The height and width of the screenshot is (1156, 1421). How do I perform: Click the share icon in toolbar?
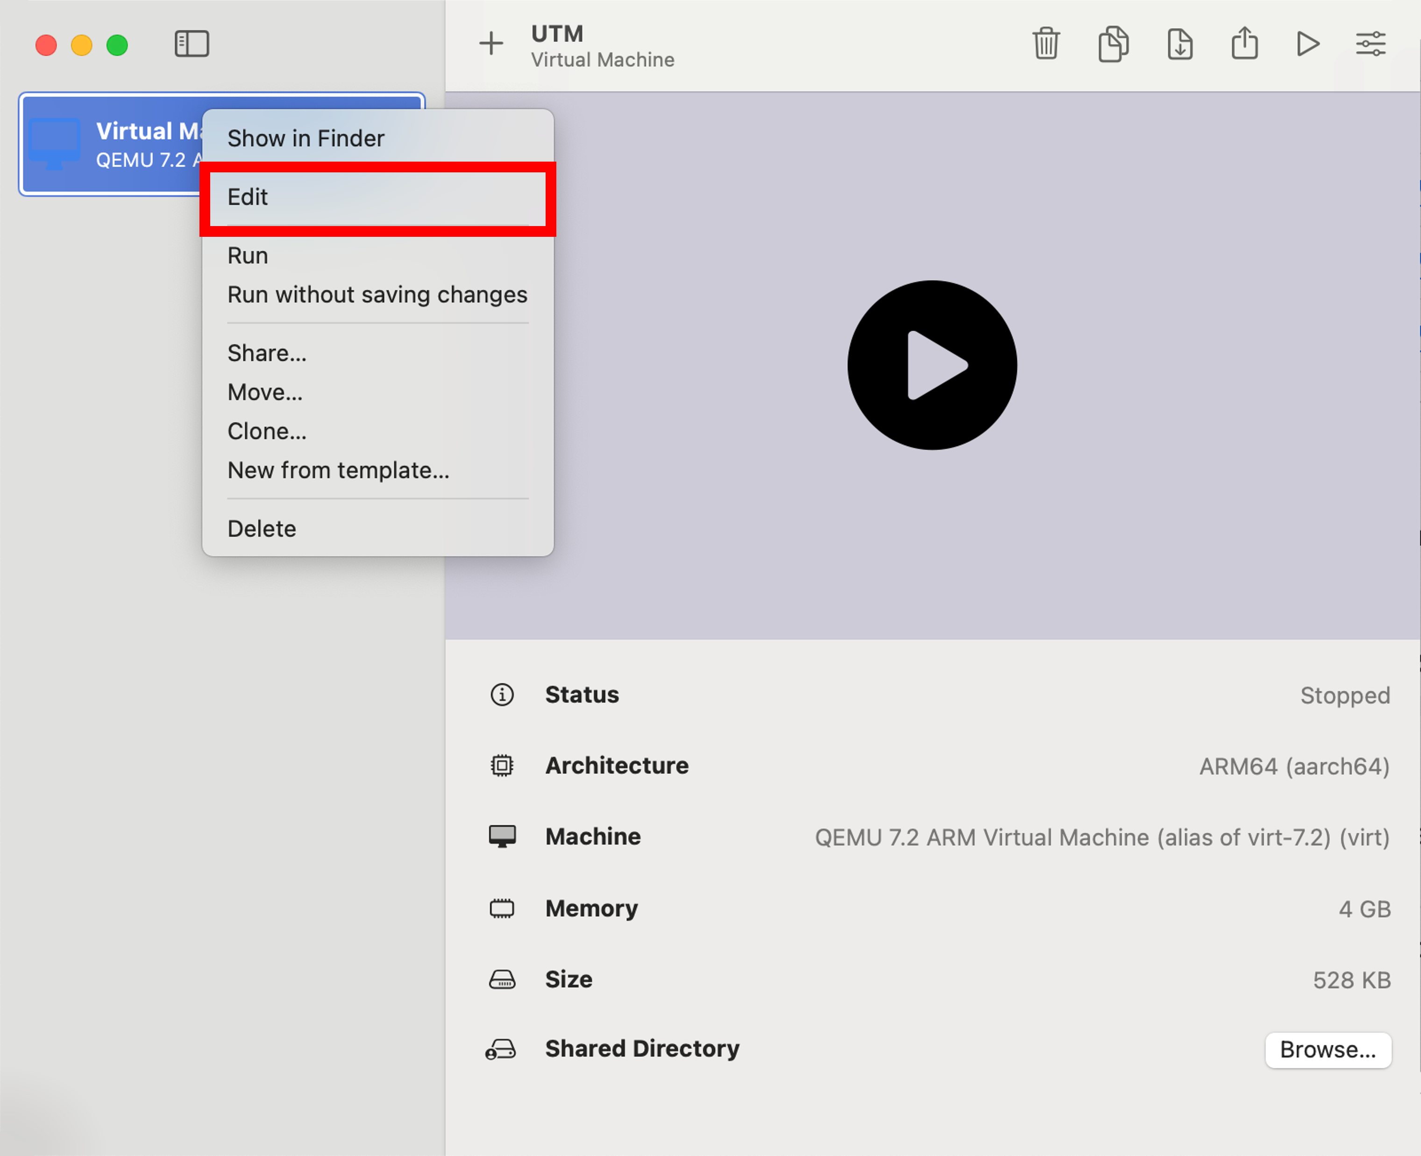[x=1244, y=44]
